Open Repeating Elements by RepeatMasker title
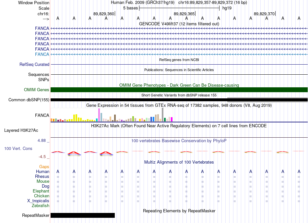 coord(179,211)
